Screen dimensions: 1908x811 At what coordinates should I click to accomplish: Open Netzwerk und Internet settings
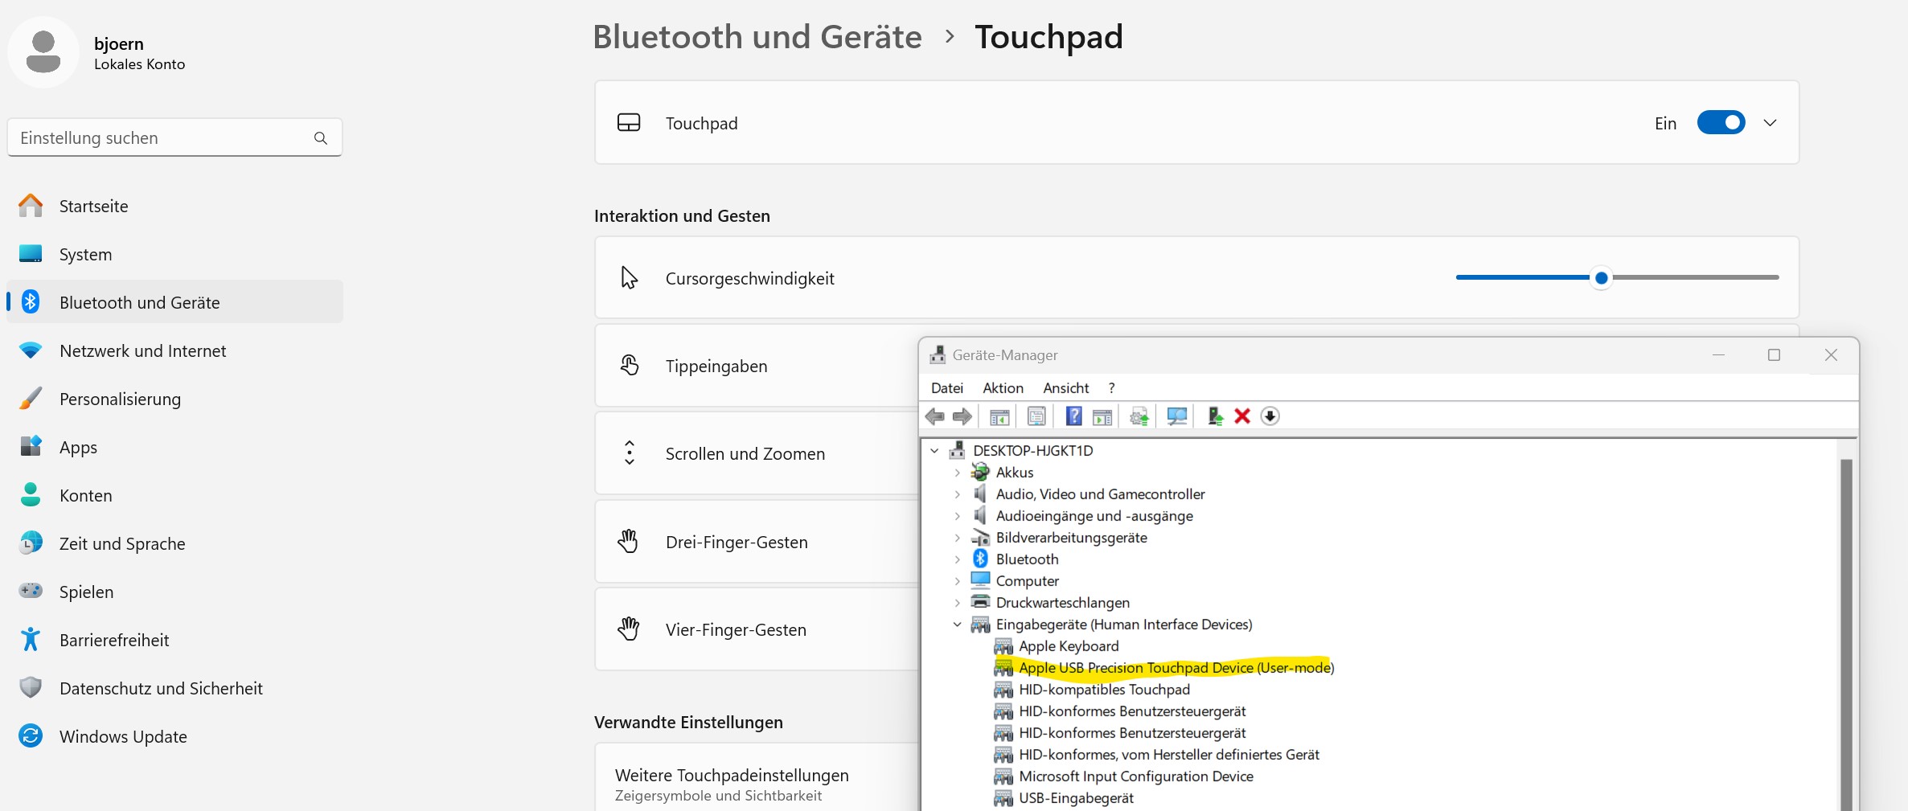[x=175, y=350]
